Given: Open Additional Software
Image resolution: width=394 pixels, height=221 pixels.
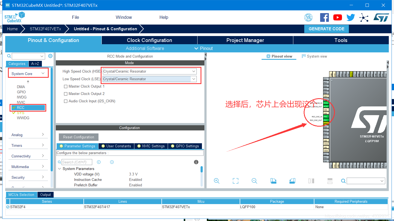Looking at the screenshot, I should (x=145, y=48).
